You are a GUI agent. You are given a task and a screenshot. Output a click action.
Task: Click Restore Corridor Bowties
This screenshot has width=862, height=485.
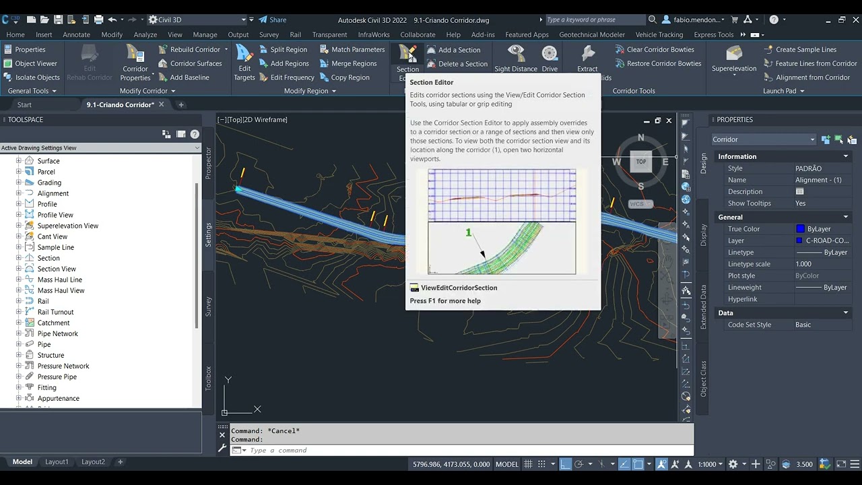click(658, 63)
